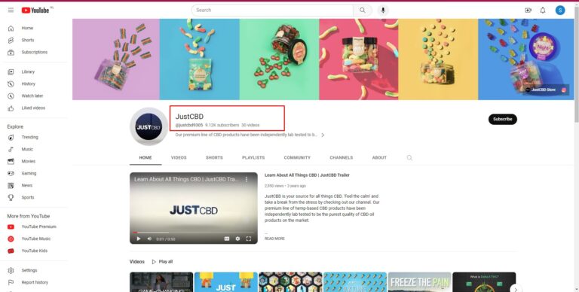Subscribe to the JustCBD channel
The width and height of the screenshot is (579, 292).
(503, 119)
